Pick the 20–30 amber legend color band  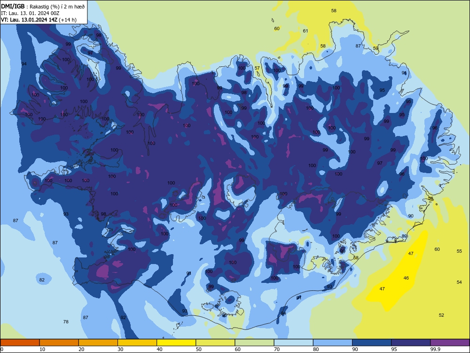tap(98, 343)
